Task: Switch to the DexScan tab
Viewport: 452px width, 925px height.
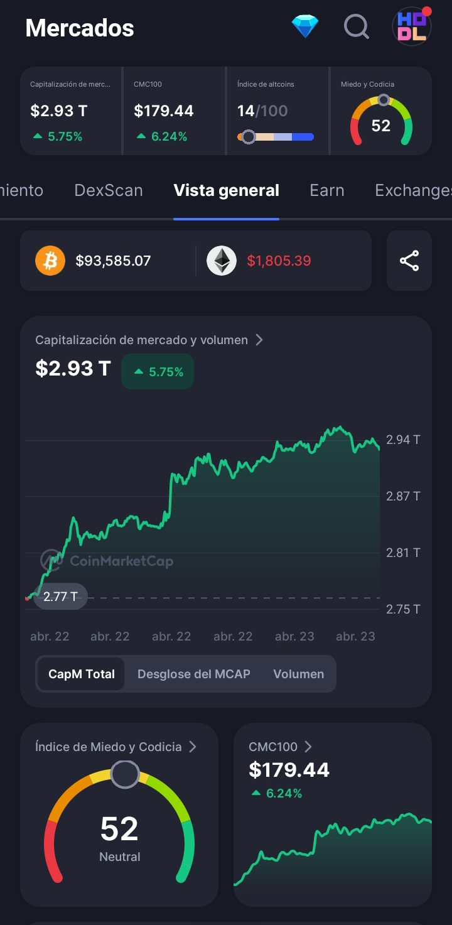Action: [x=109, y=190]
